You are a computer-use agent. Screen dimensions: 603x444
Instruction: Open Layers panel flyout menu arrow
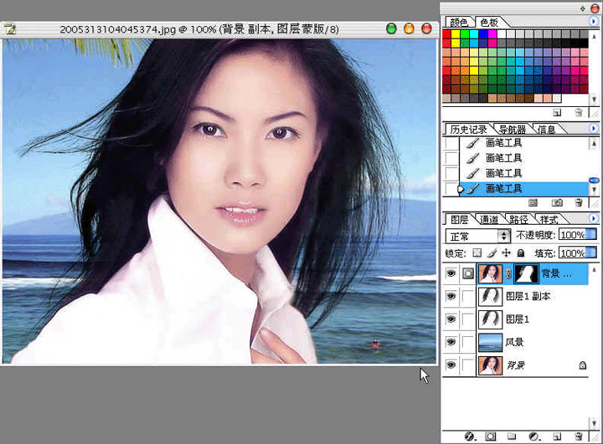pos(594,218)
